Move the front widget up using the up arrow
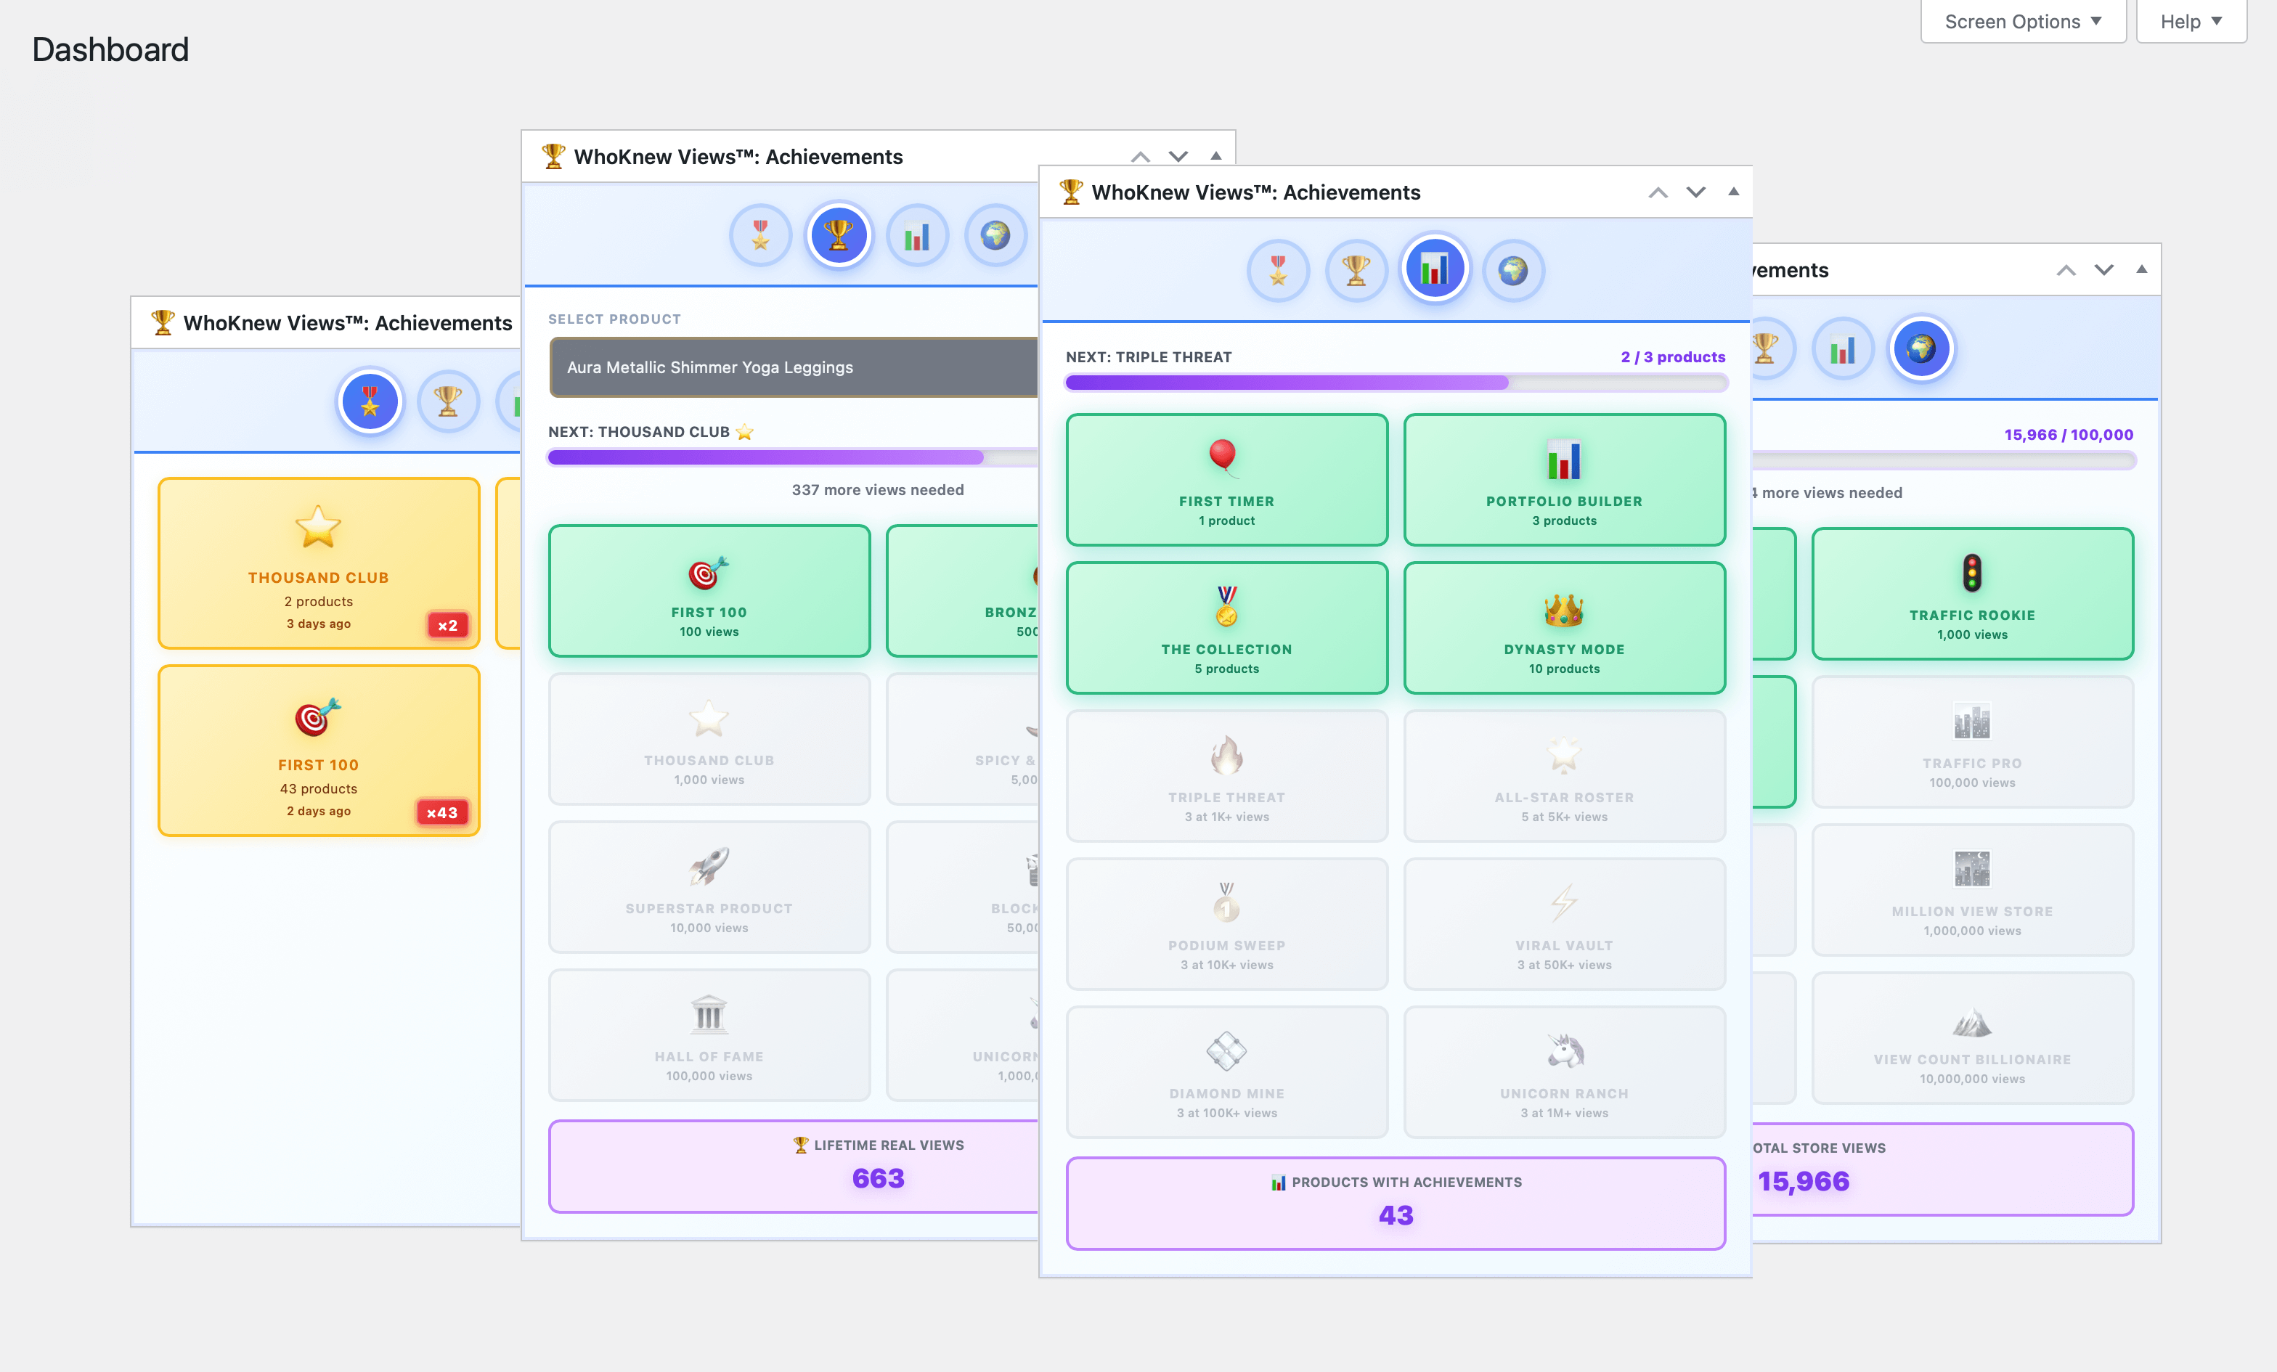Screen dimensions: 2277x1372 click(1659, 192)
